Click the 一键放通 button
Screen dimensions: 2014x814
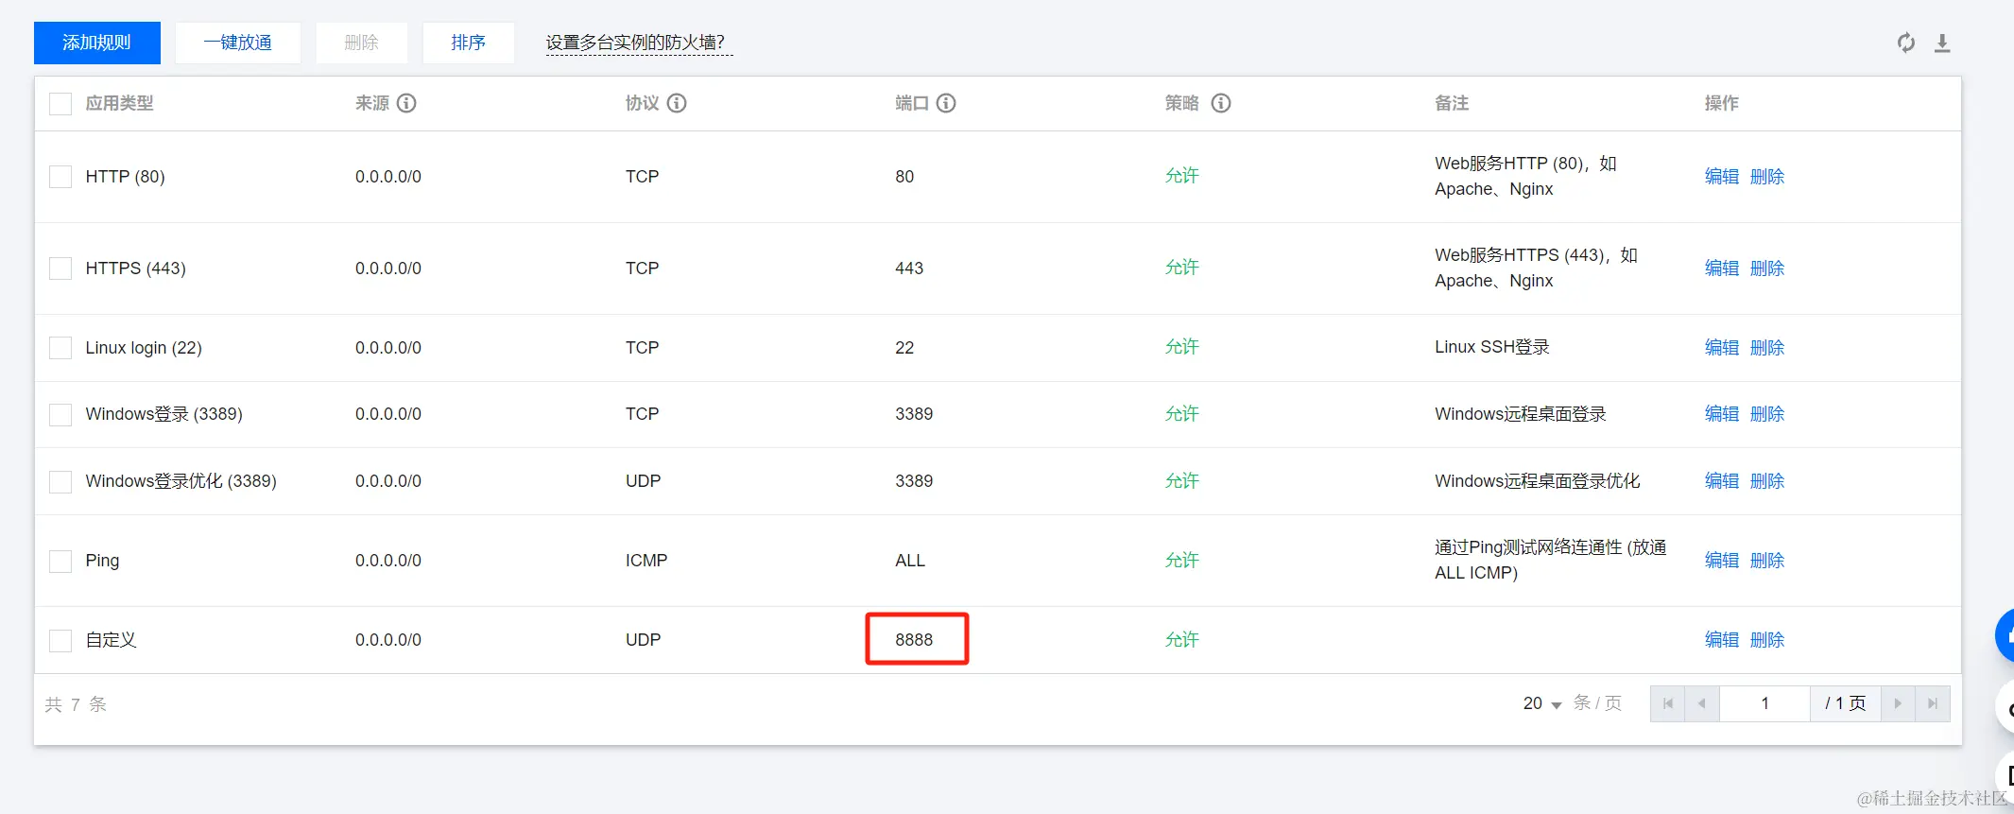pyautogui.click(x=238, y=43)
